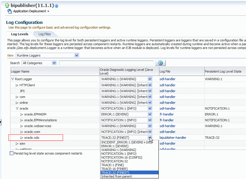
Task: Run the search with the green go button
Action: coord(160,63)
